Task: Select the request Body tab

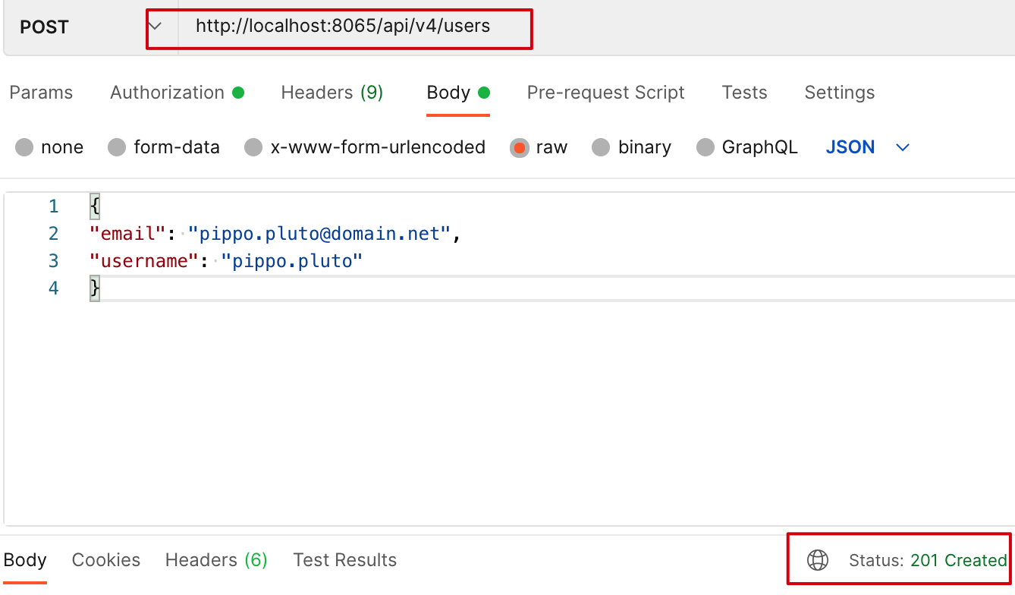Action: click(458, 93)
